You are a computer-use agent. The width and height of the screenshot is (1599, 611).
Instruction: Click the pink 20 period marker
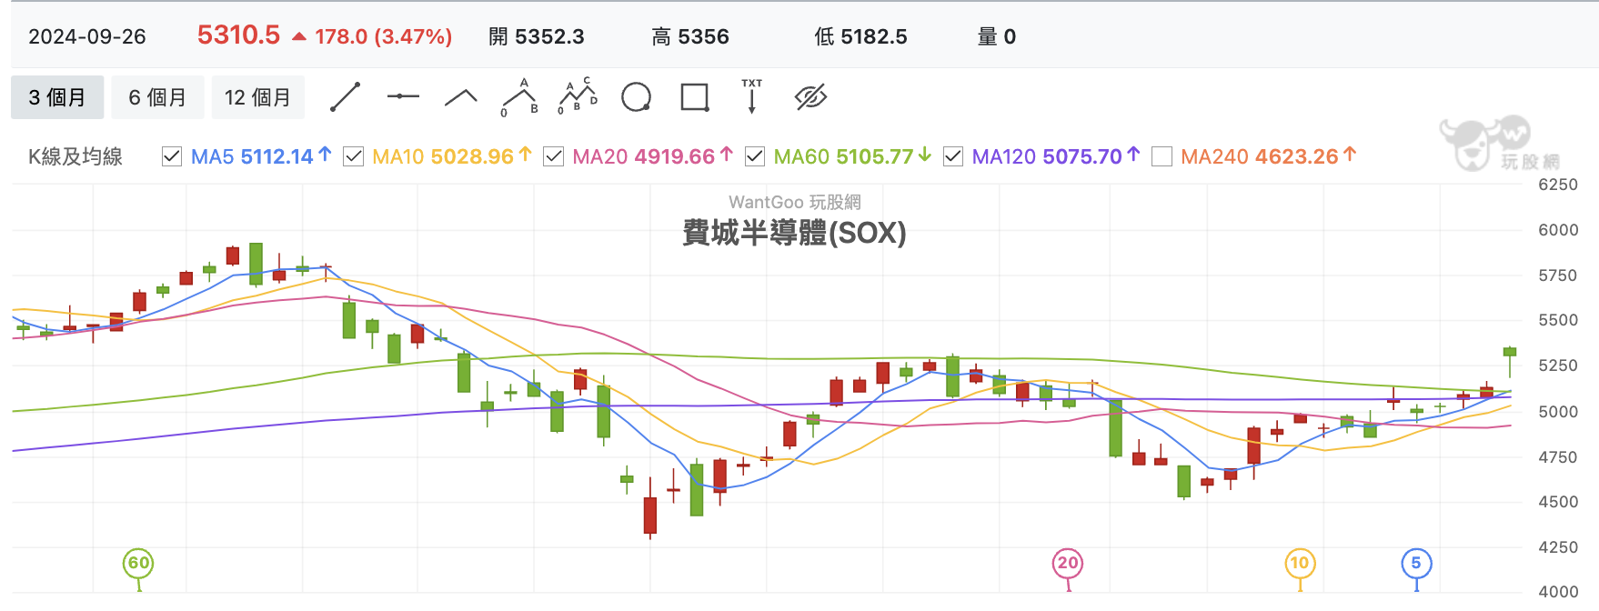[1068, 564]
